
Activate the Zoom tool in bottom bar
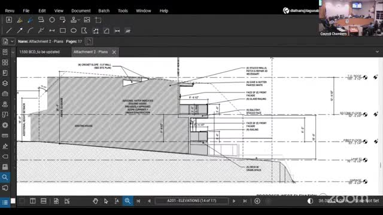pyautogui.click(x=127, y=201)
